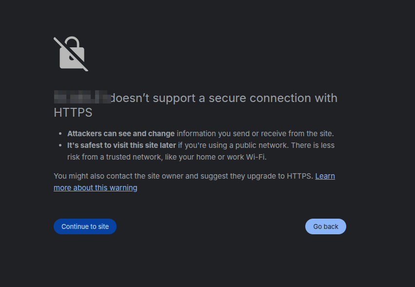Click the heading text 'doesn't support a secure connection'
This screenshot has width=415, height=287.
[205, 98]
